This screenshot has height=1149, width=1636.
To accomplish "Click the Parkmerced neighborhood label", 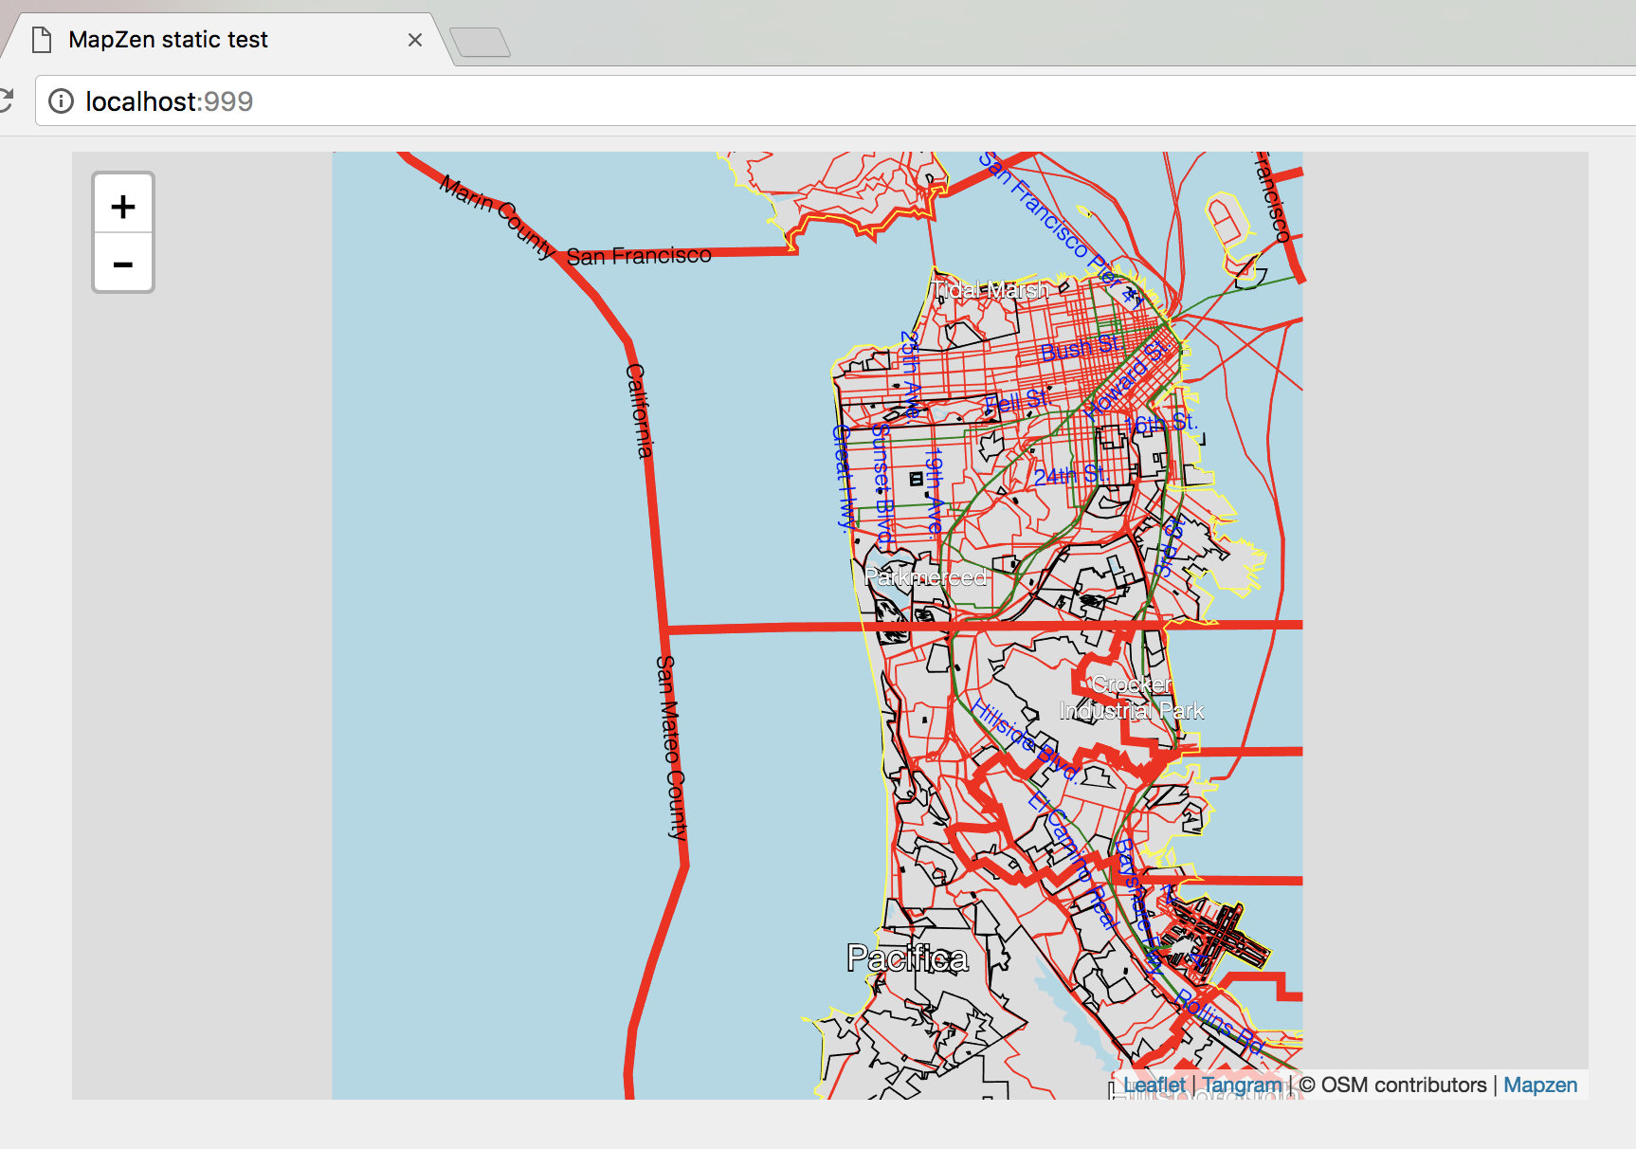I will [926, 577].
